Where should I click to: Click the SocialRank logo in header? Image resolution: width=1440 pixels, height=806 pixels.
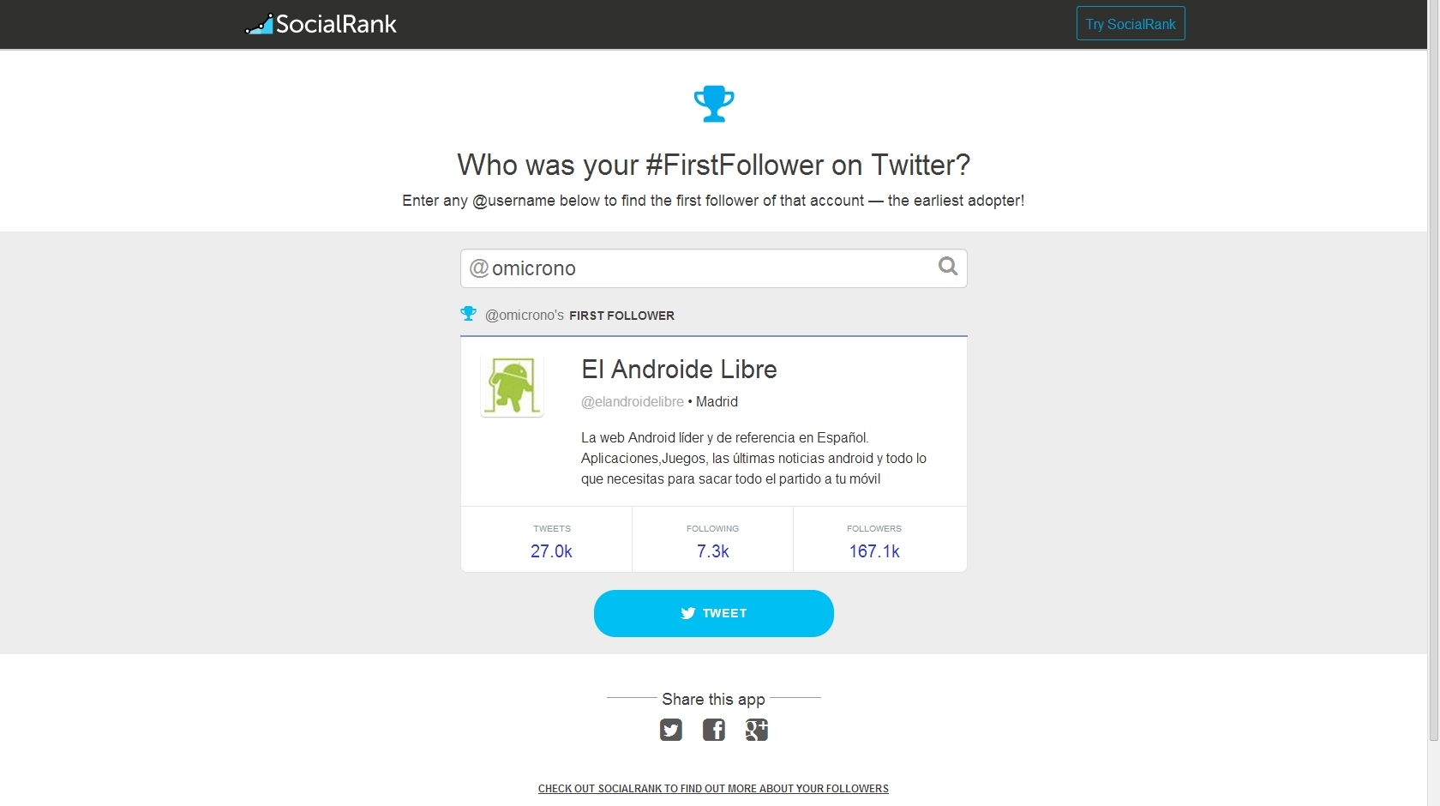(x=321, y=24)
